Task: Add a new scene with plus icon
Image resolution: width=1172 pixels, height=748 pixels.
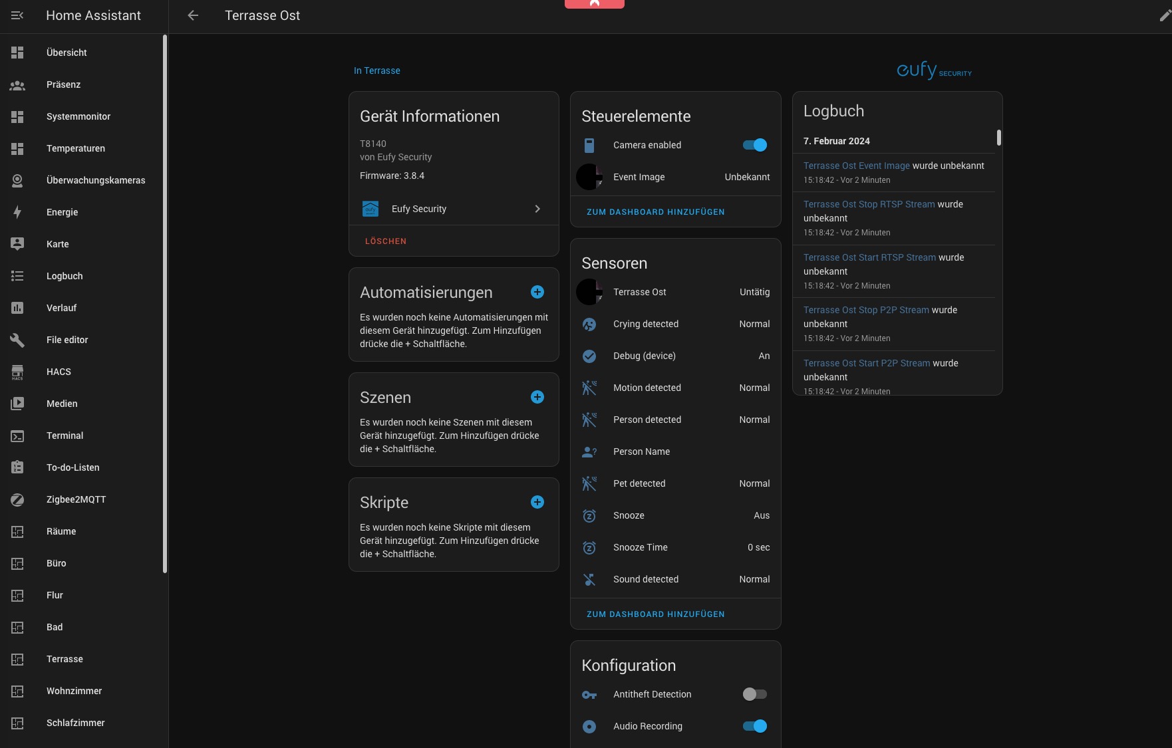Action: point(537,397)
